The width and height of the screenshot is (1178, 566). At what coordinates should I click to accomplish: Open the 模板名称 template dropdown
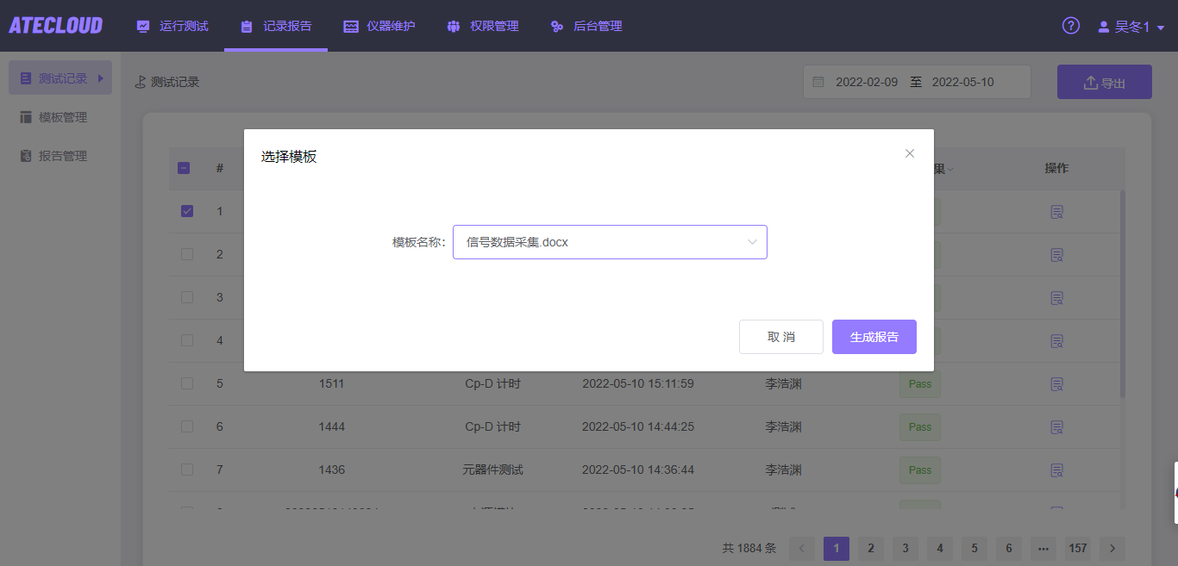pos(610,242)
